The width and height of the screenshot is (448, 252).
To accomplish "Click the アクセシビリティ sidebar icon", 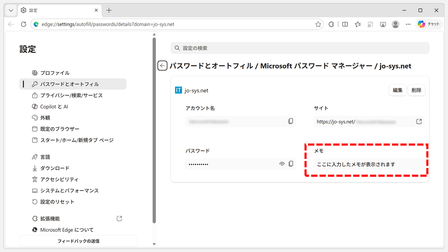I will pos(35,179).
